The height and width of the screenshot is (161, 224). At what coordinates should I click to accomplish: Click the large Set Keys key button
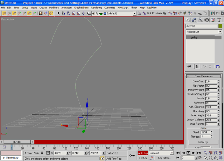point(132,155)
